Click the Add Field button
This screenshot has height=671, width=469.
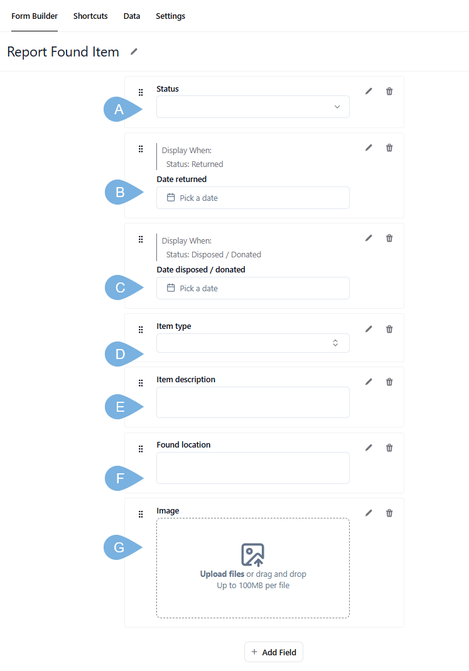[x=274, y=652]
